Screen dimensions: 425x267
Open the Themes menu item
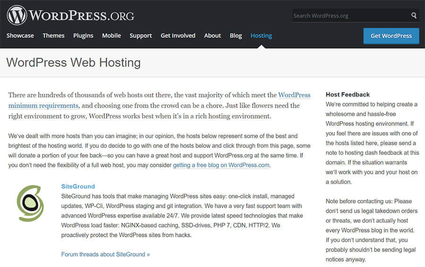click(x=53, y=36)
